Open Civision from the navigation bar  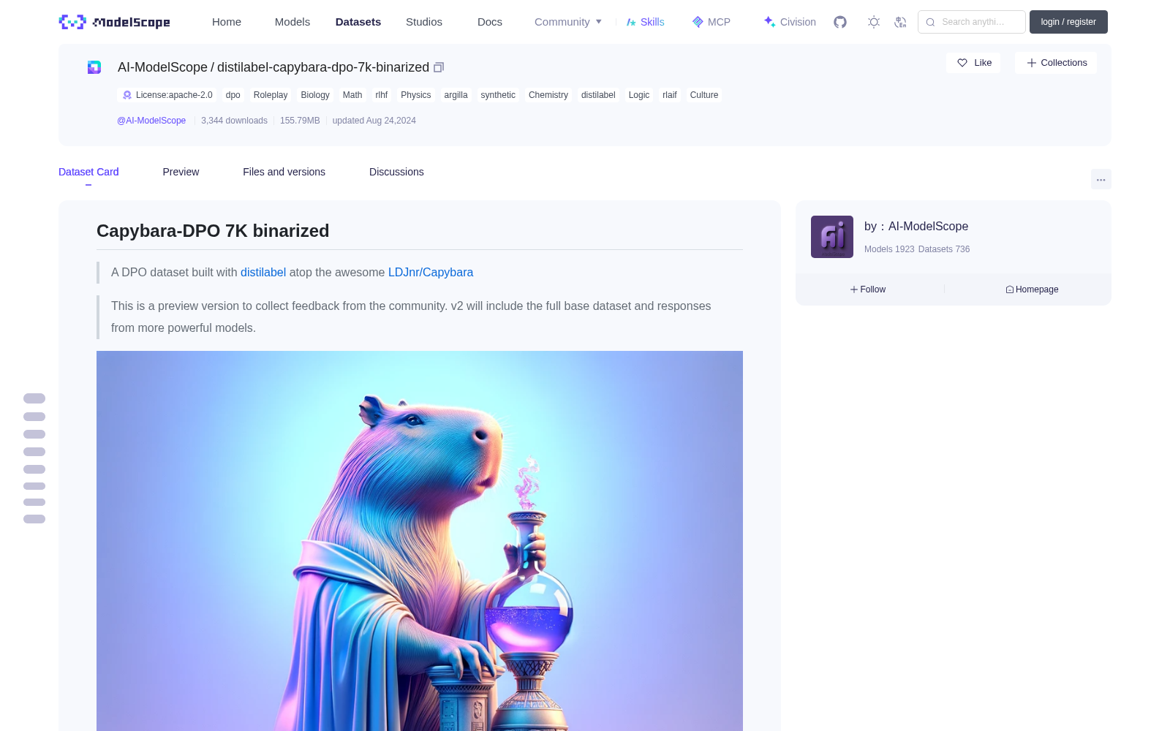pyautogui.click(x=790, y=22)
